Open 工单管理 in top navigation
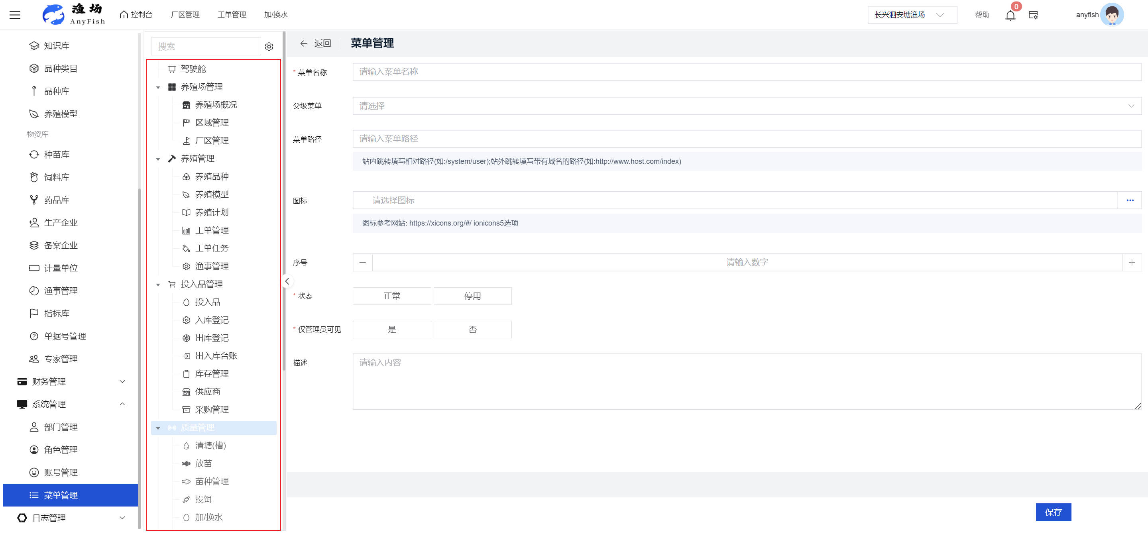The width and height of the screenshot is (1148, 538). point(231,15)
